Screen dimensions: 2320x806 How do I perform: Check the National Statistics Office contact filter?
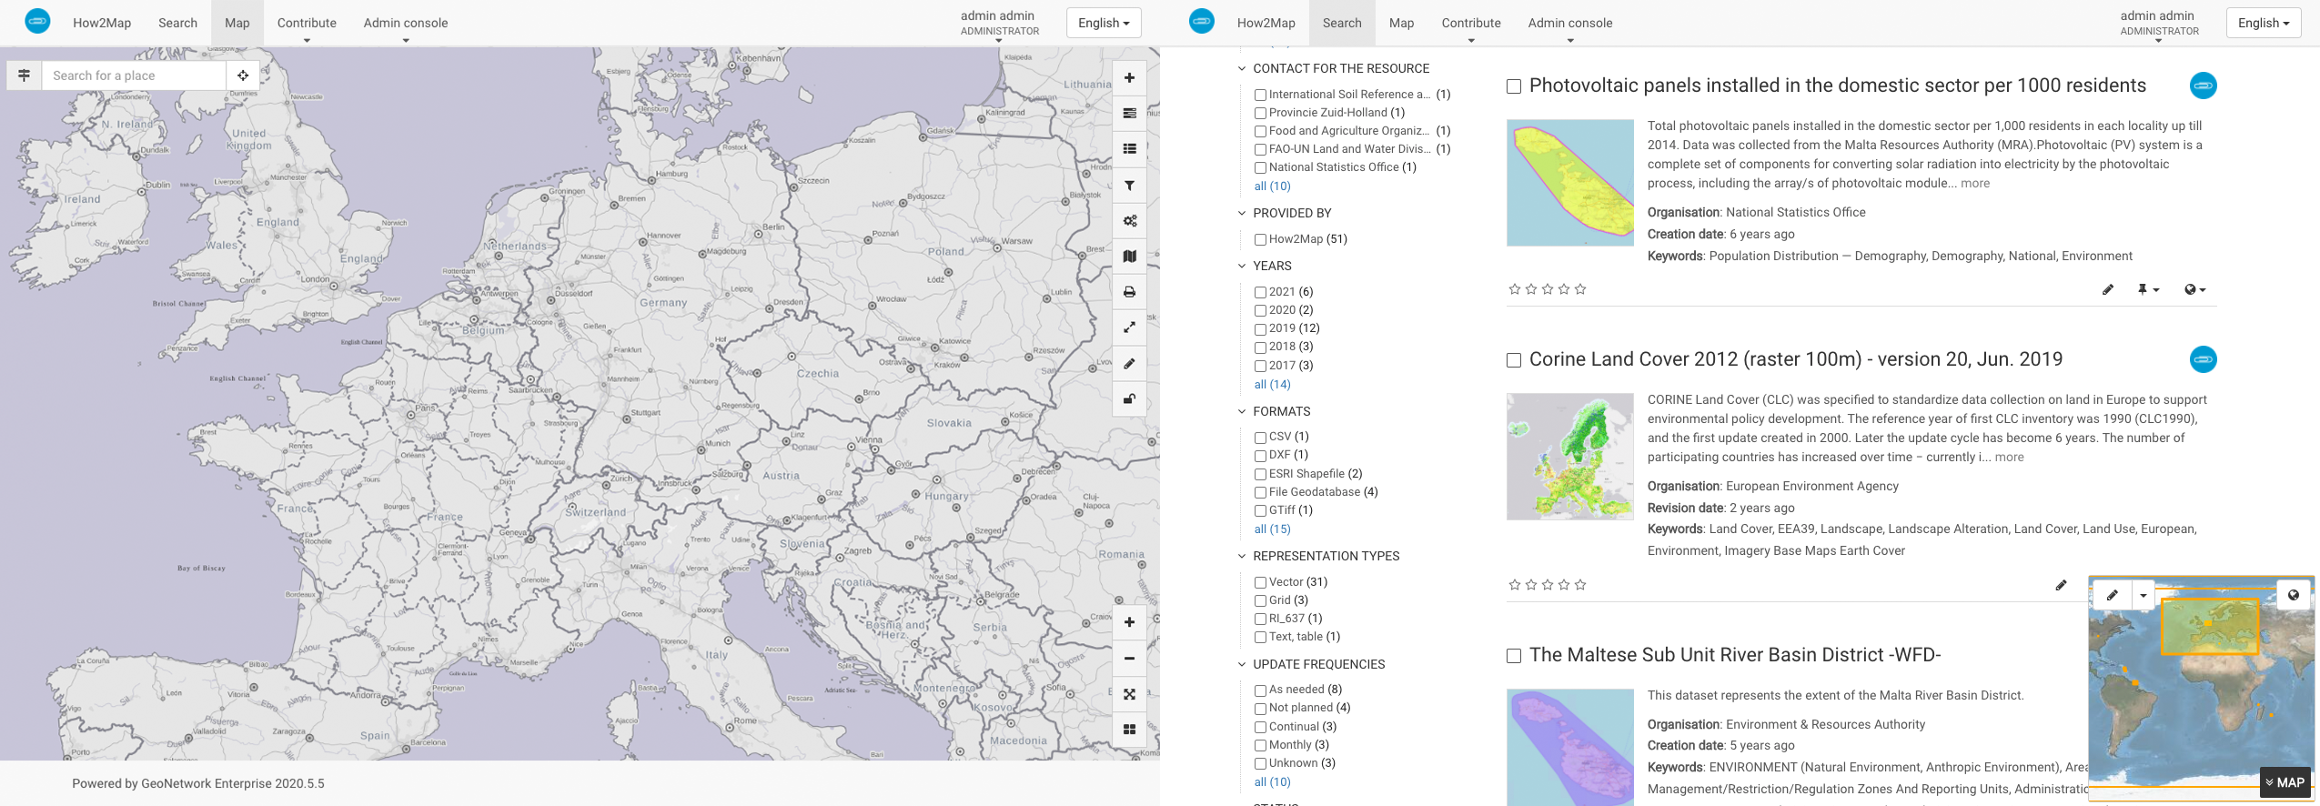tap(1260, 167)
